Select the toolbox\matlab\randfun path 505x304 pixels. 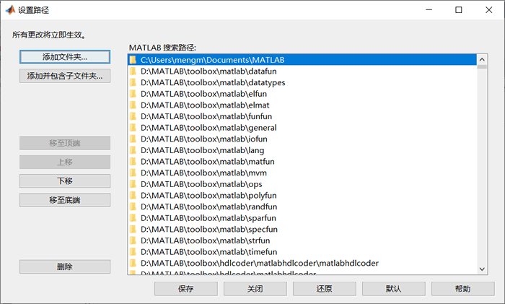point(302,207)
